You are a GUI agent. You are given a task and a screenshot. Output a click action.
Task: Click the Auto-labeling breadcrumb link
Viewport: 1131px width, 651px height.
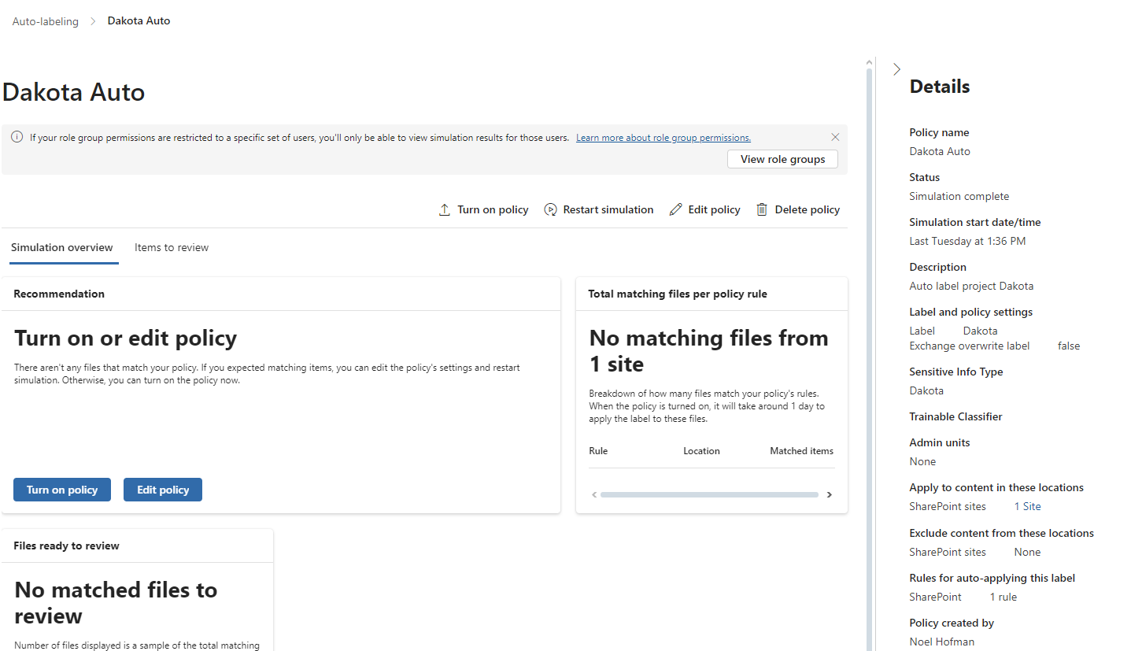[45, 20]
